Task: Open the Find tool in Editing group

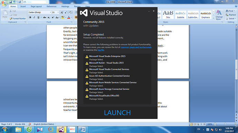Action: [230, 11]
